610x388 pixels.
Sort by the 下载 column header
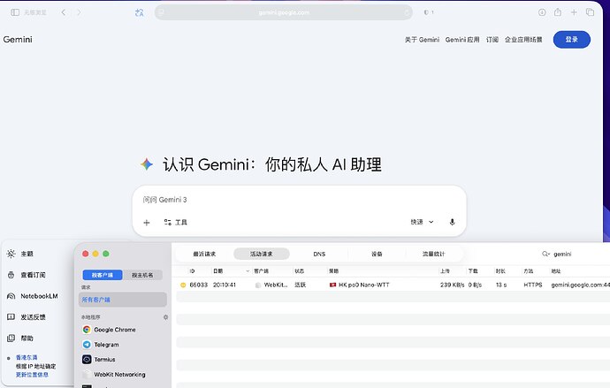pyautogui.click(x=473, y=271)
